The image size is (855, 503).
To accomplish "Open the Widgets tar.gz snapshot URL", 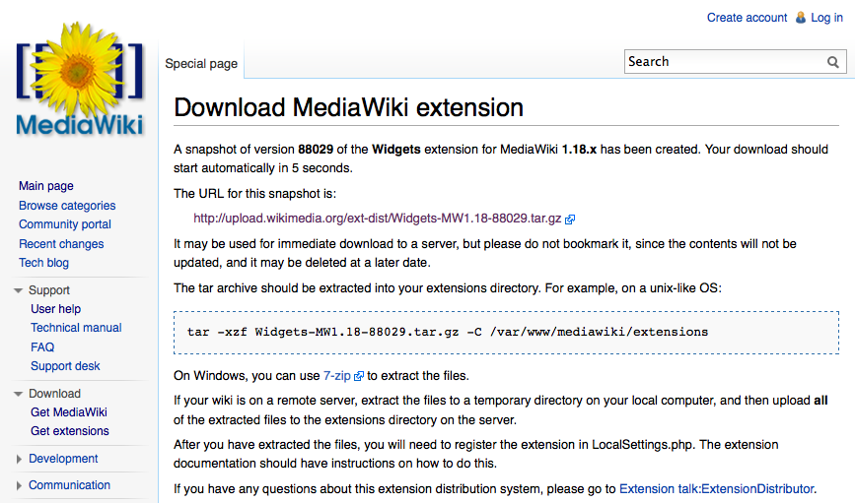I will pyautogui.click(x=378, y=219).
